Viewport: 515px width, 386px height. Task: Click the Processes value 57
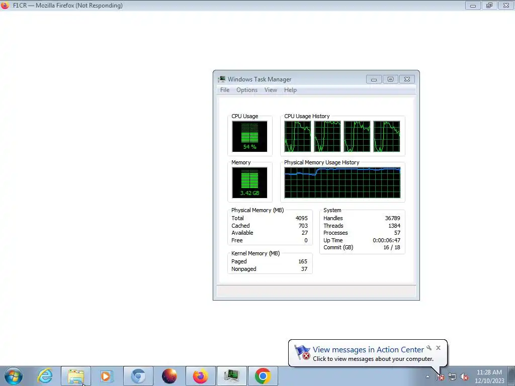397,233
